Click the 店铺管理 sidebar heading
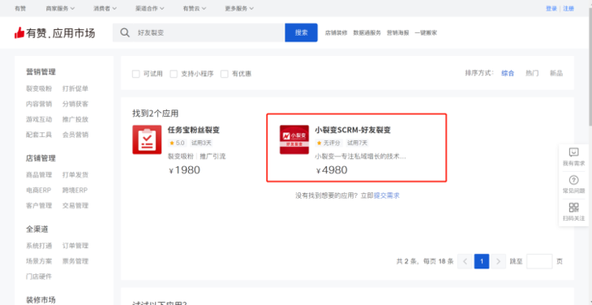This screenshot has width=592, height=305. (41, 158)
